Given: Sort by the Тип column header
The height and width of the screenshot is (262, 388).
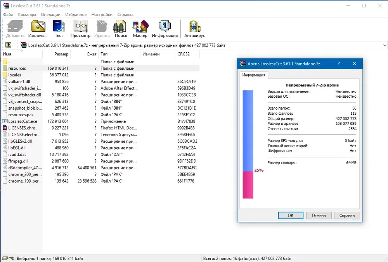Looking at the screenshot, I should pos(119,54).
